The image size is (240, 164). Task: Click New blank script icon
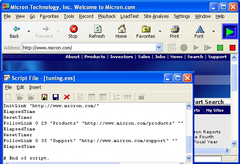click(x=8, y=97)
